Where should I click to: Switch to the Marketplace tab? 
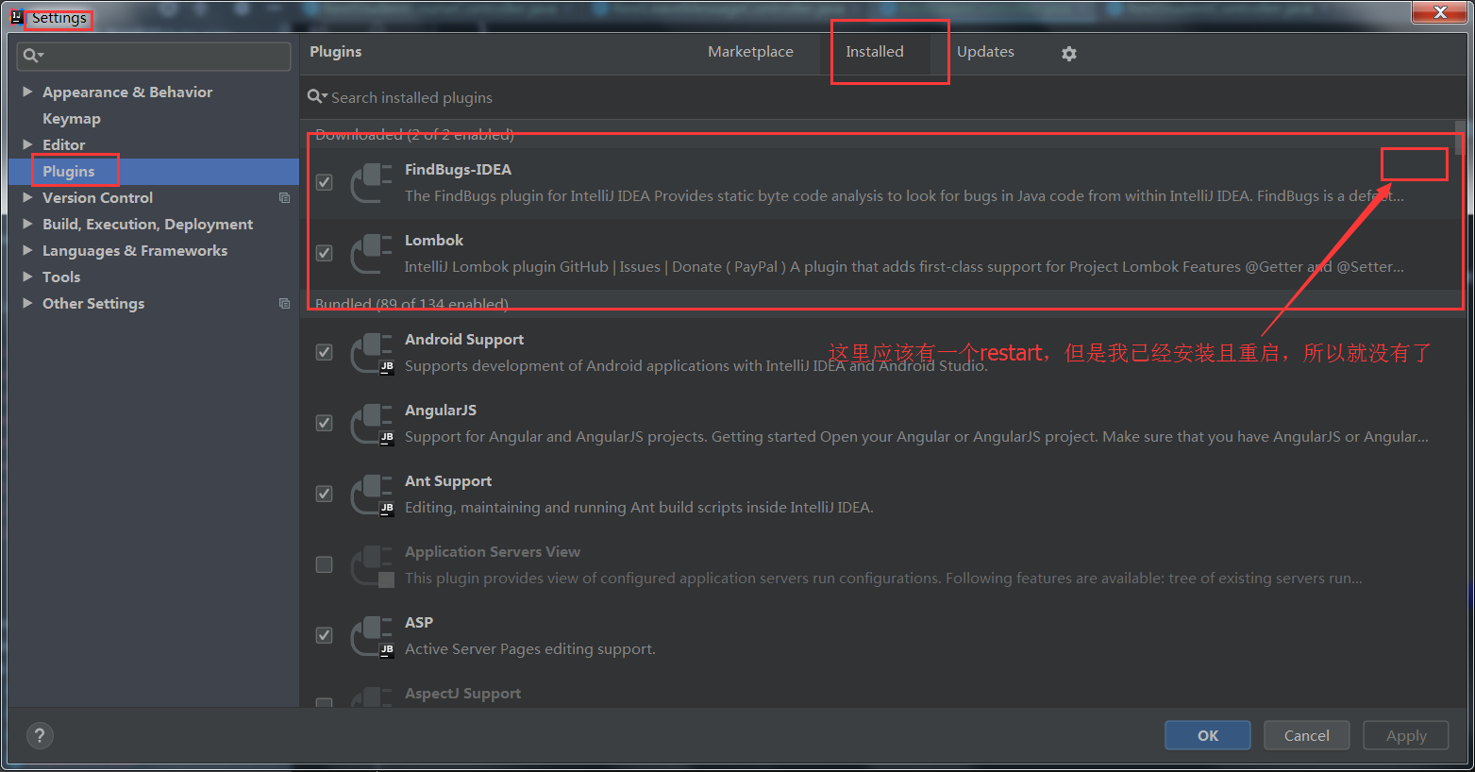click(750, 52)
